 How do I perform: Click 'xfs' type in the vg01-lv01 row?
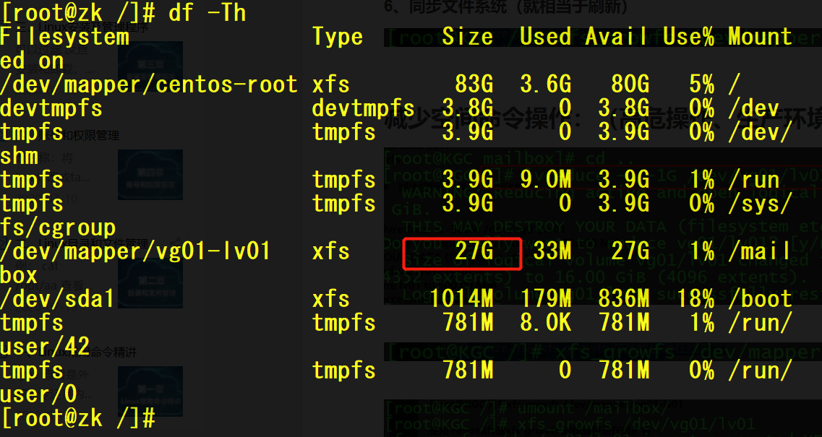pos(331,251)
